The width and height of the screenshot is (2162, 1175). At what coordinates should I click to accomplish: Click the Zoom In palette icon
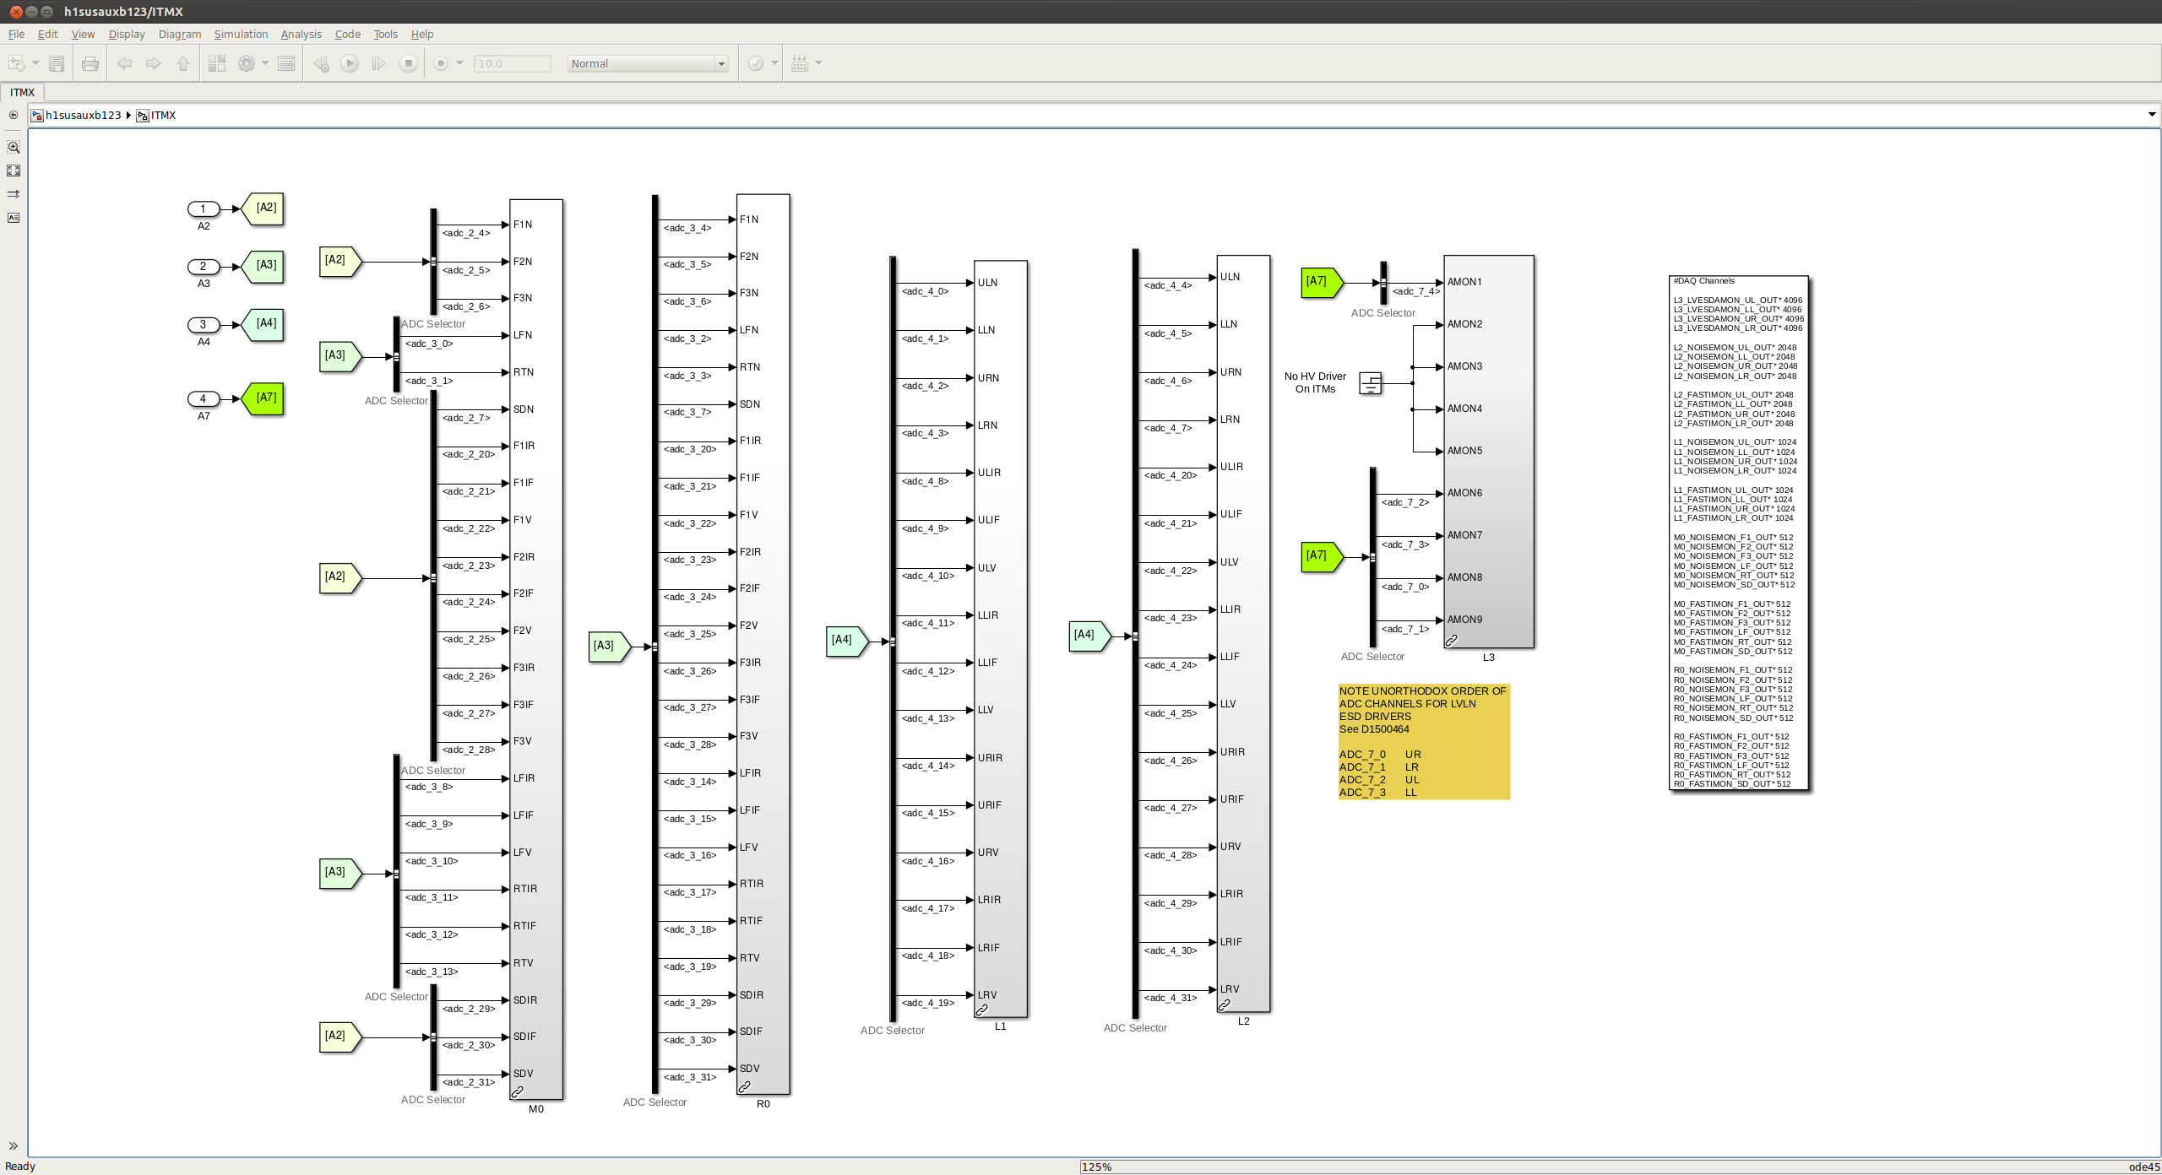tap(14, 147)
